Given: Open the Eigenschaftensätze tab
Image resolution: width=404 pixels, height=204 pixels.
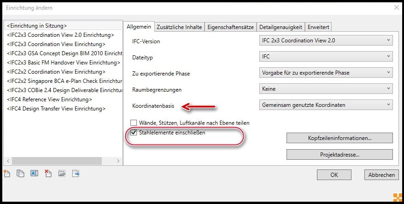Looking at the screenshot, I should [230, 27].
